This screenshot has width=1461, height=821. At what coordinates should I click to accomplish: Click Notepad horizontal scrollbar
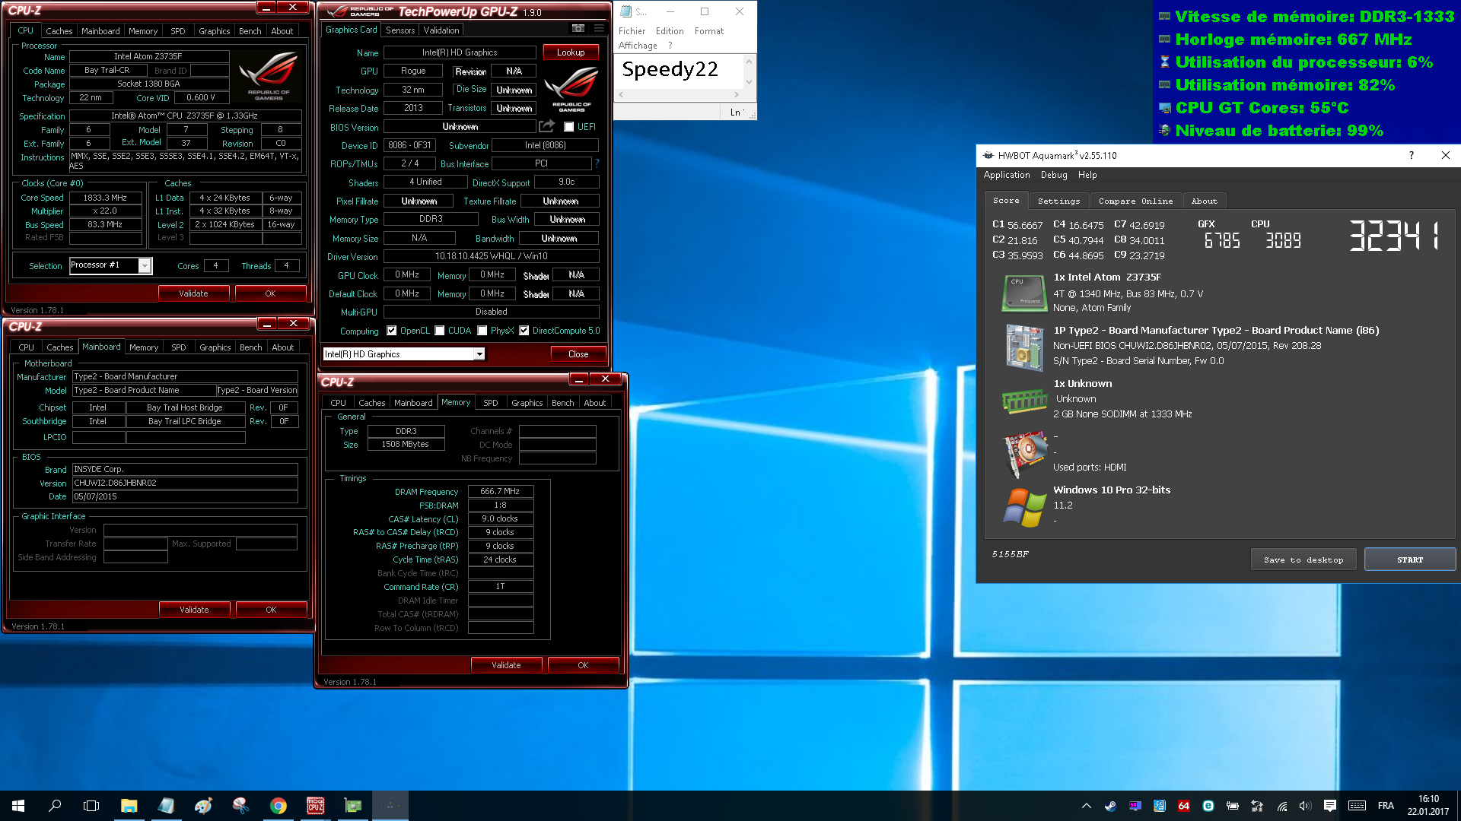(679, 95)
